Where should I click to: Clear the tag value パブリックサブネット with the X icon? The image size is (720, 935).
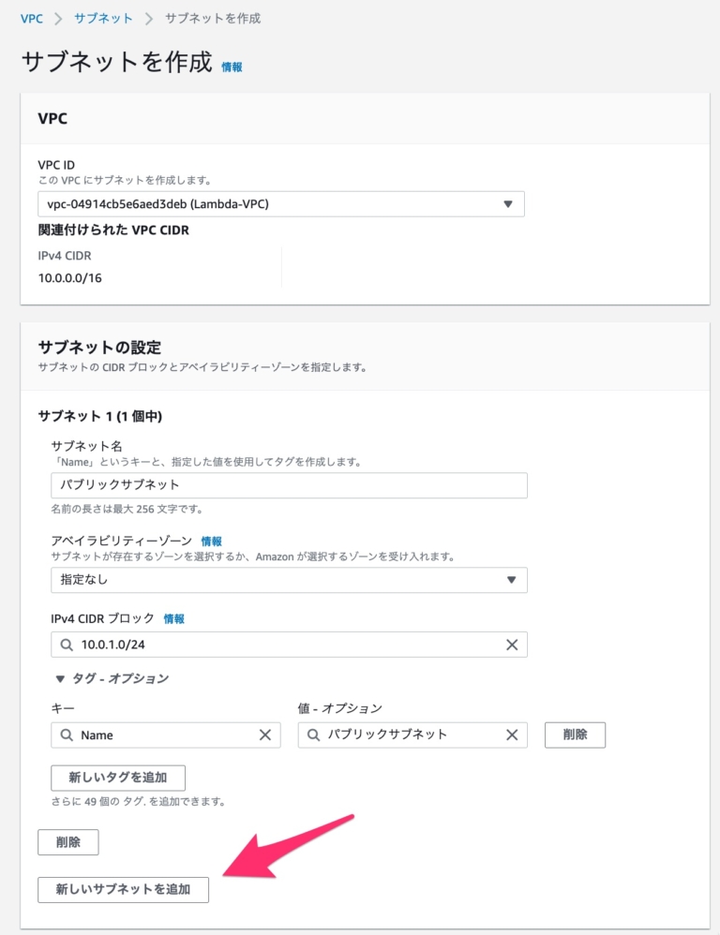[x=512, y=735]
